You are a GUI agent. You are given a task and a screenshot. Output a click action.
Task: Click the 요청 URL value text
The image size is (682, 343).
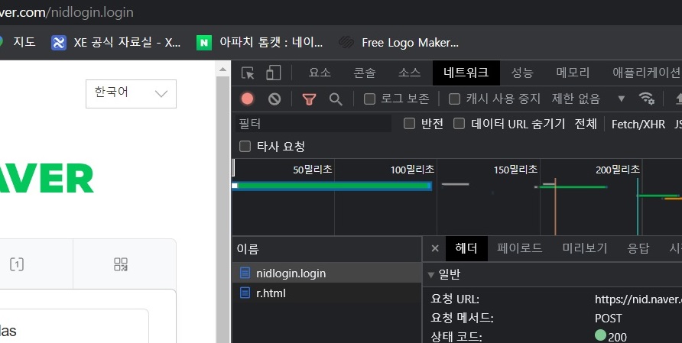[x=638, y=299]
